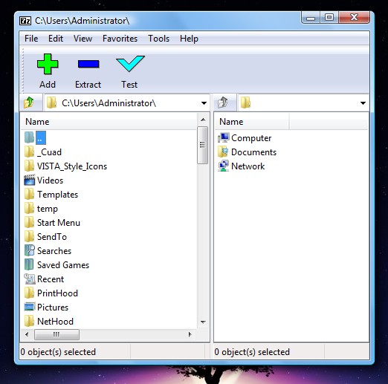This screenshot has width=388, height=384.
Task: Click the horizontal scroll right arrow
Action: click(x=190, y=334)
